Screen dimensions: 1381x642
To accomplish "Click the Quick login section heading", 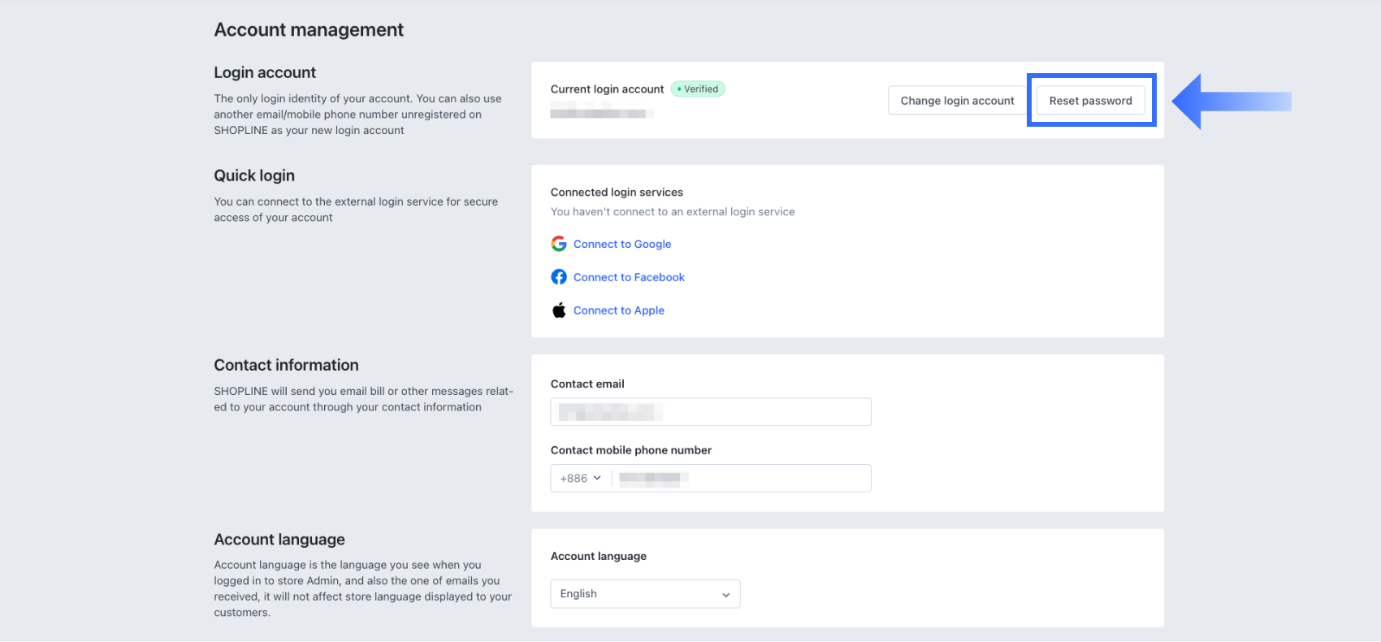I will pyautogui.click(x=254, y=176).
